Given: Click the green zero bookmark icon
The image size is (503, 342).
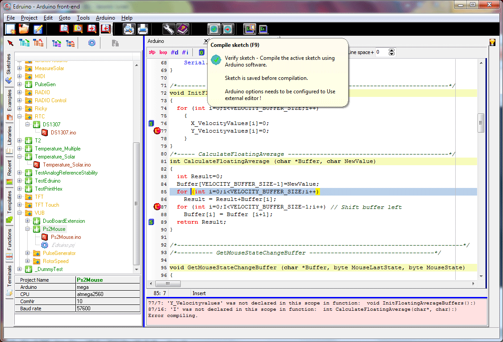Looking at the screenshot, I should click(x=201, y=52).
